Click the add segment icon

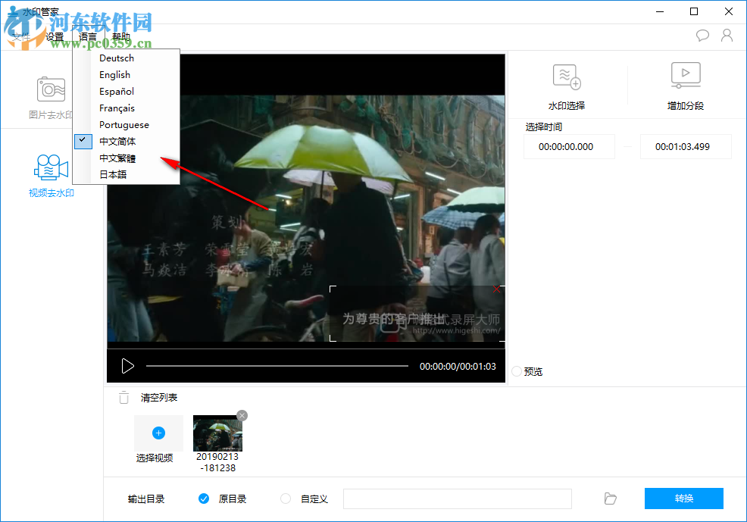point(686,75)
